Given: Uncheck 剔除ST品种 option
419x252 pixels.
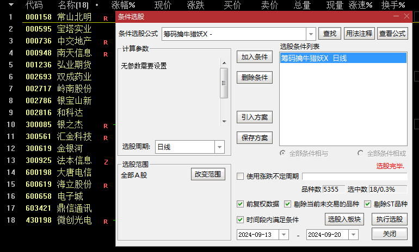Looking at the screenshot, I should click(x=368, y=204).
